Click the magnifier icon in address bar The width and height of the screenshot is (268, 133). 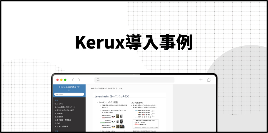[x=98, y=80]
